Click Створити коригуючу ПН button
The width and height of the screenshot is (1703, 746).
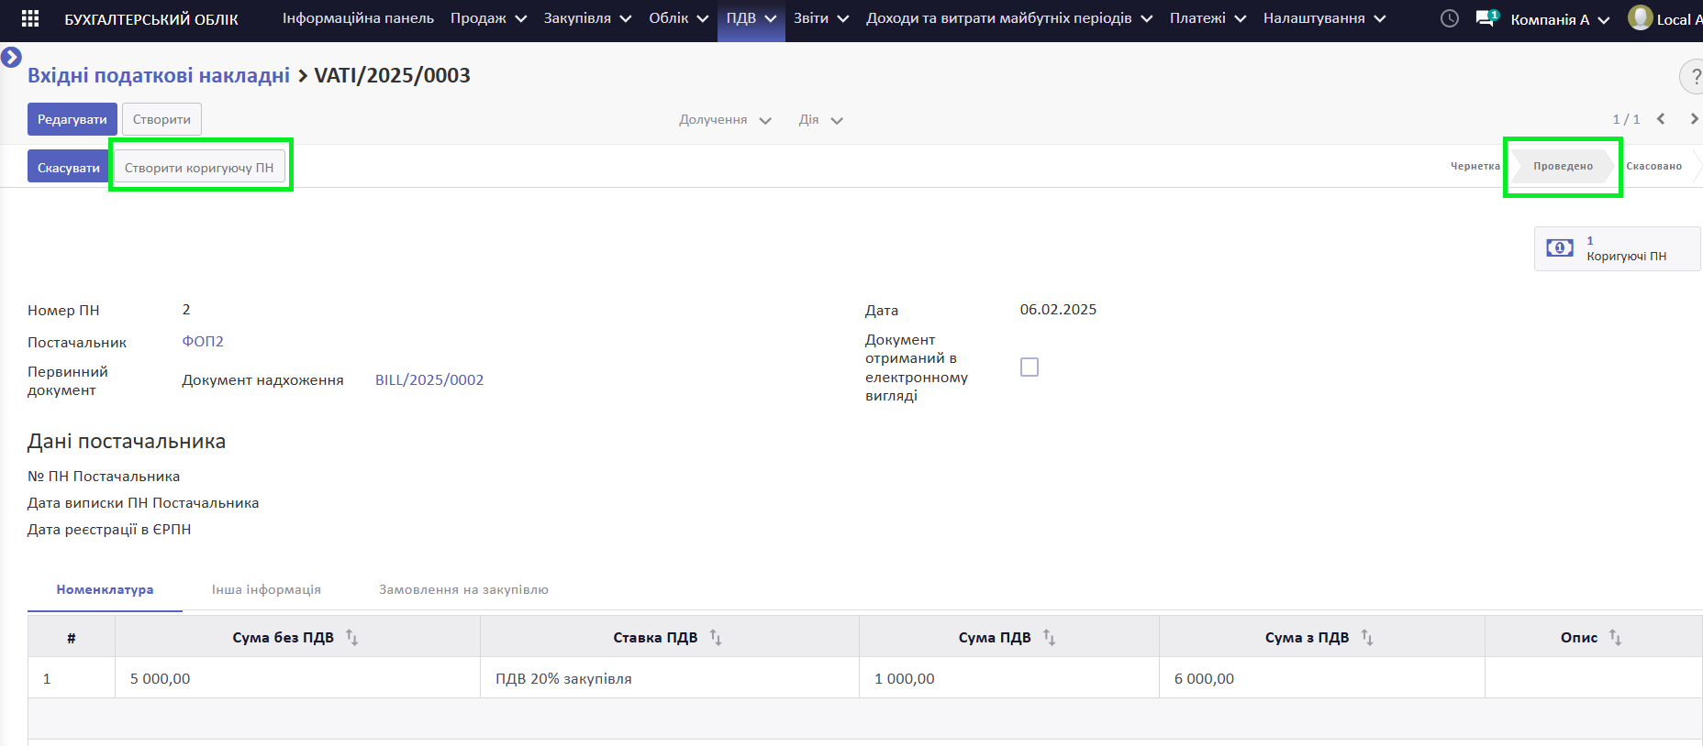199,168
